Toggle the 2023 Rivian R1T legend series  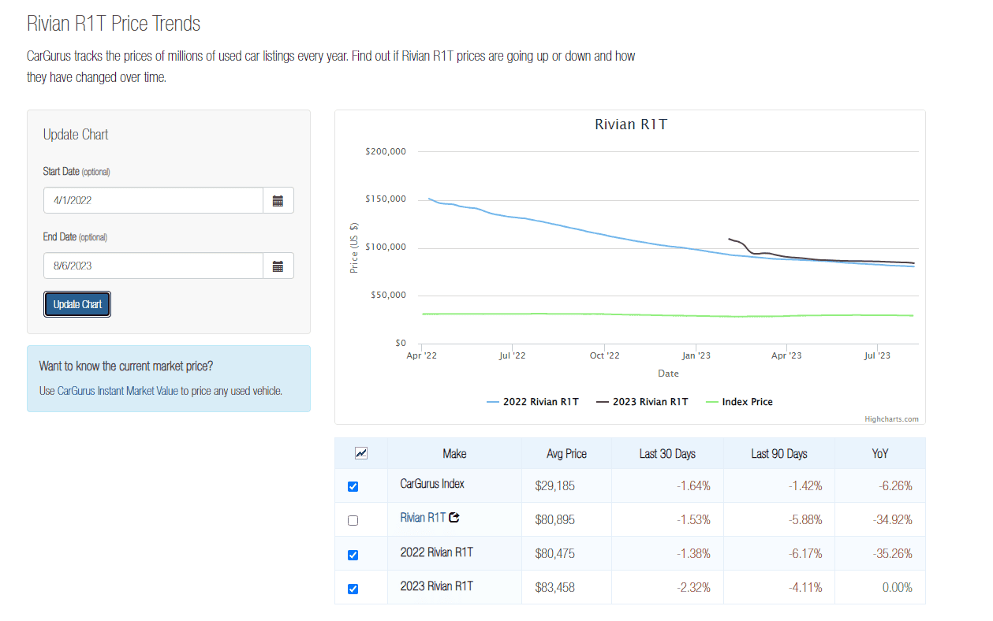pyautogui.click(x=642, y=402)
